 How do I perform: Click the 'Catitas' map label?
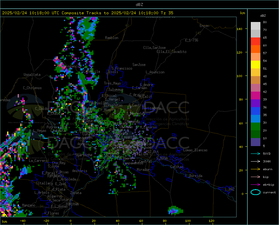click(x=177, y=167)
